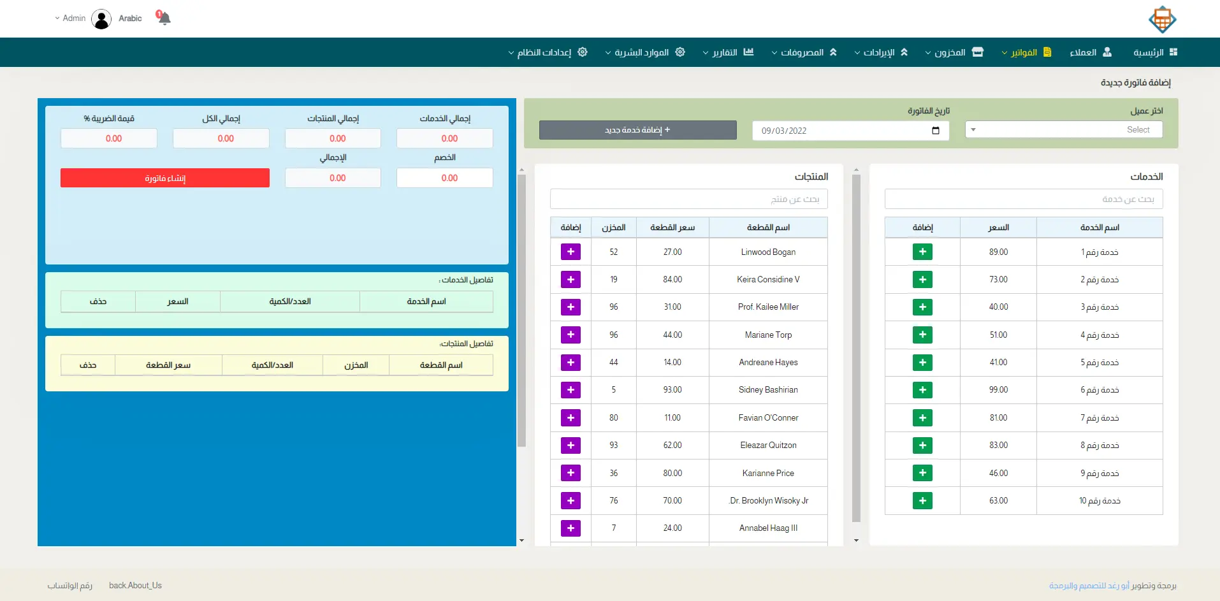The width and height of the screenshot is (1220, 601).
Task: Add Sidney Bashirian product using plus icon
Action: [570, 390]
